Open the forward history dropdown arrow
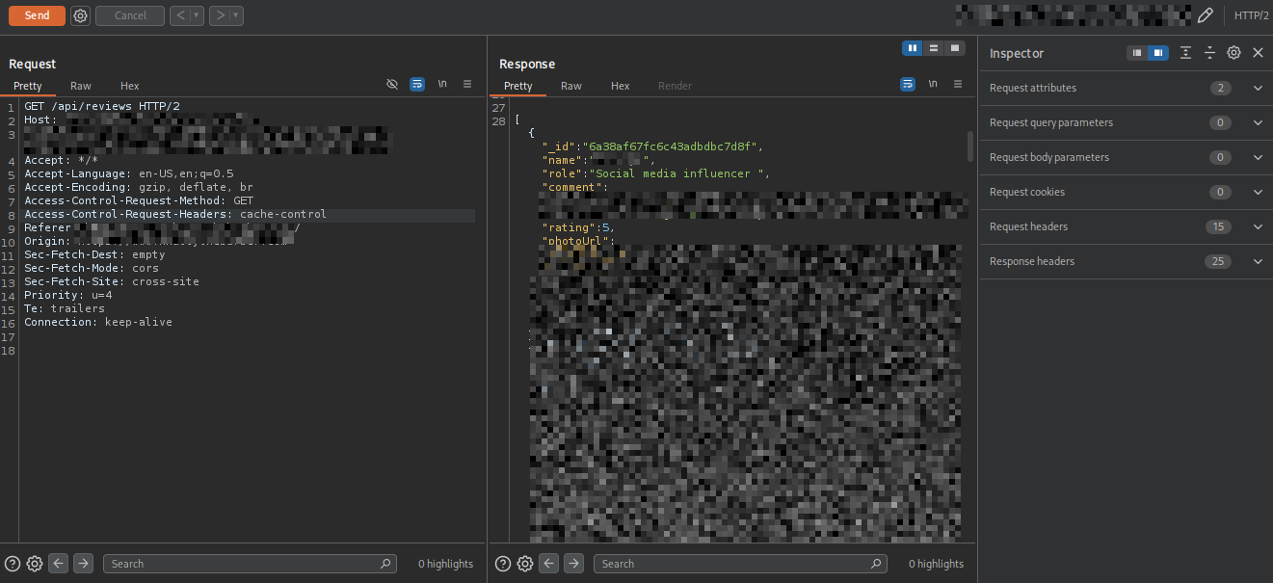This screenshot has width=1273, height=583. (x=237, y=15)
